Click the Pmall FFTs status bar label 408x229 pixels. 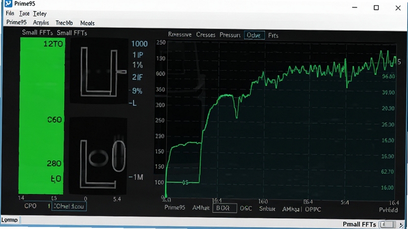coord(359,224)
